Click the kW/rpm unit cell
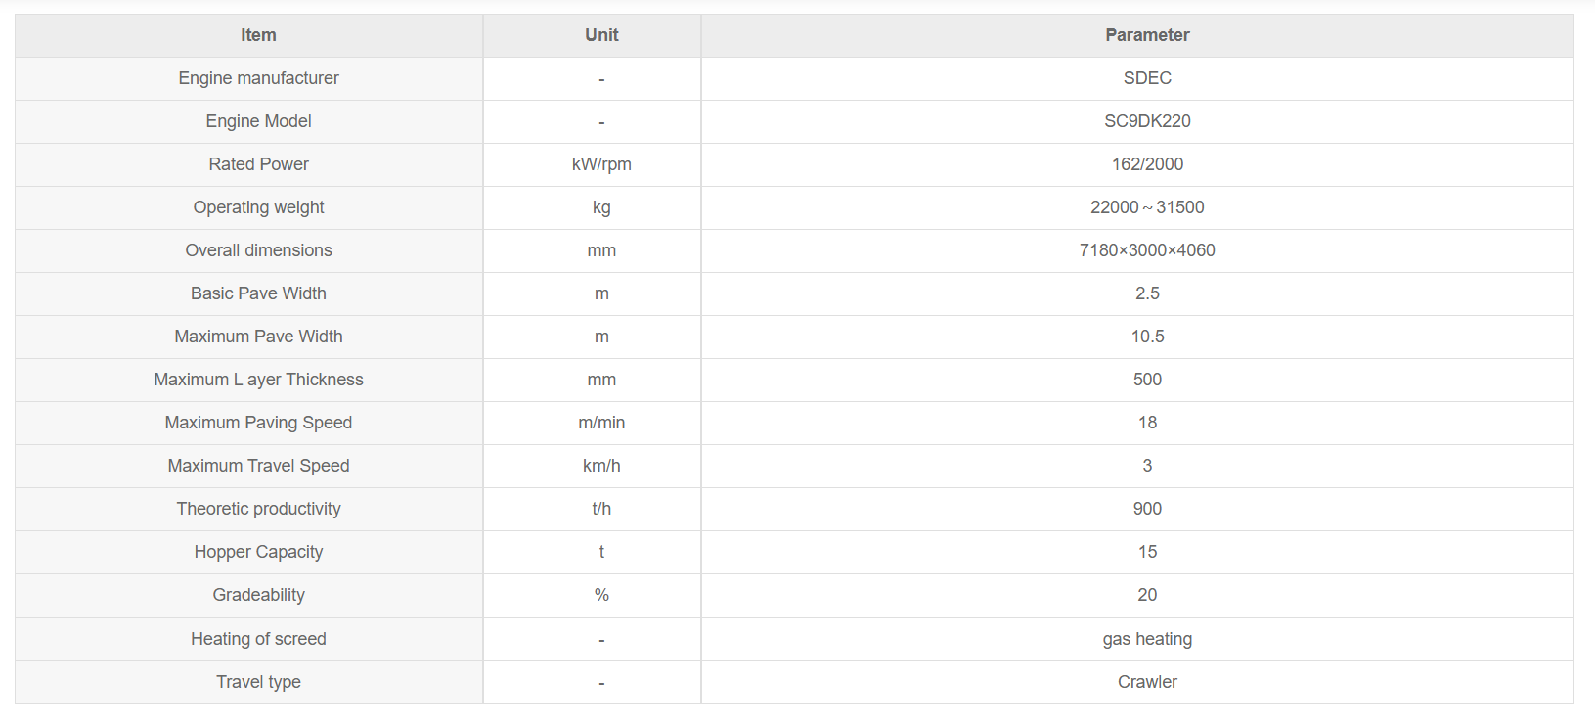 click(x=601, y=164)
